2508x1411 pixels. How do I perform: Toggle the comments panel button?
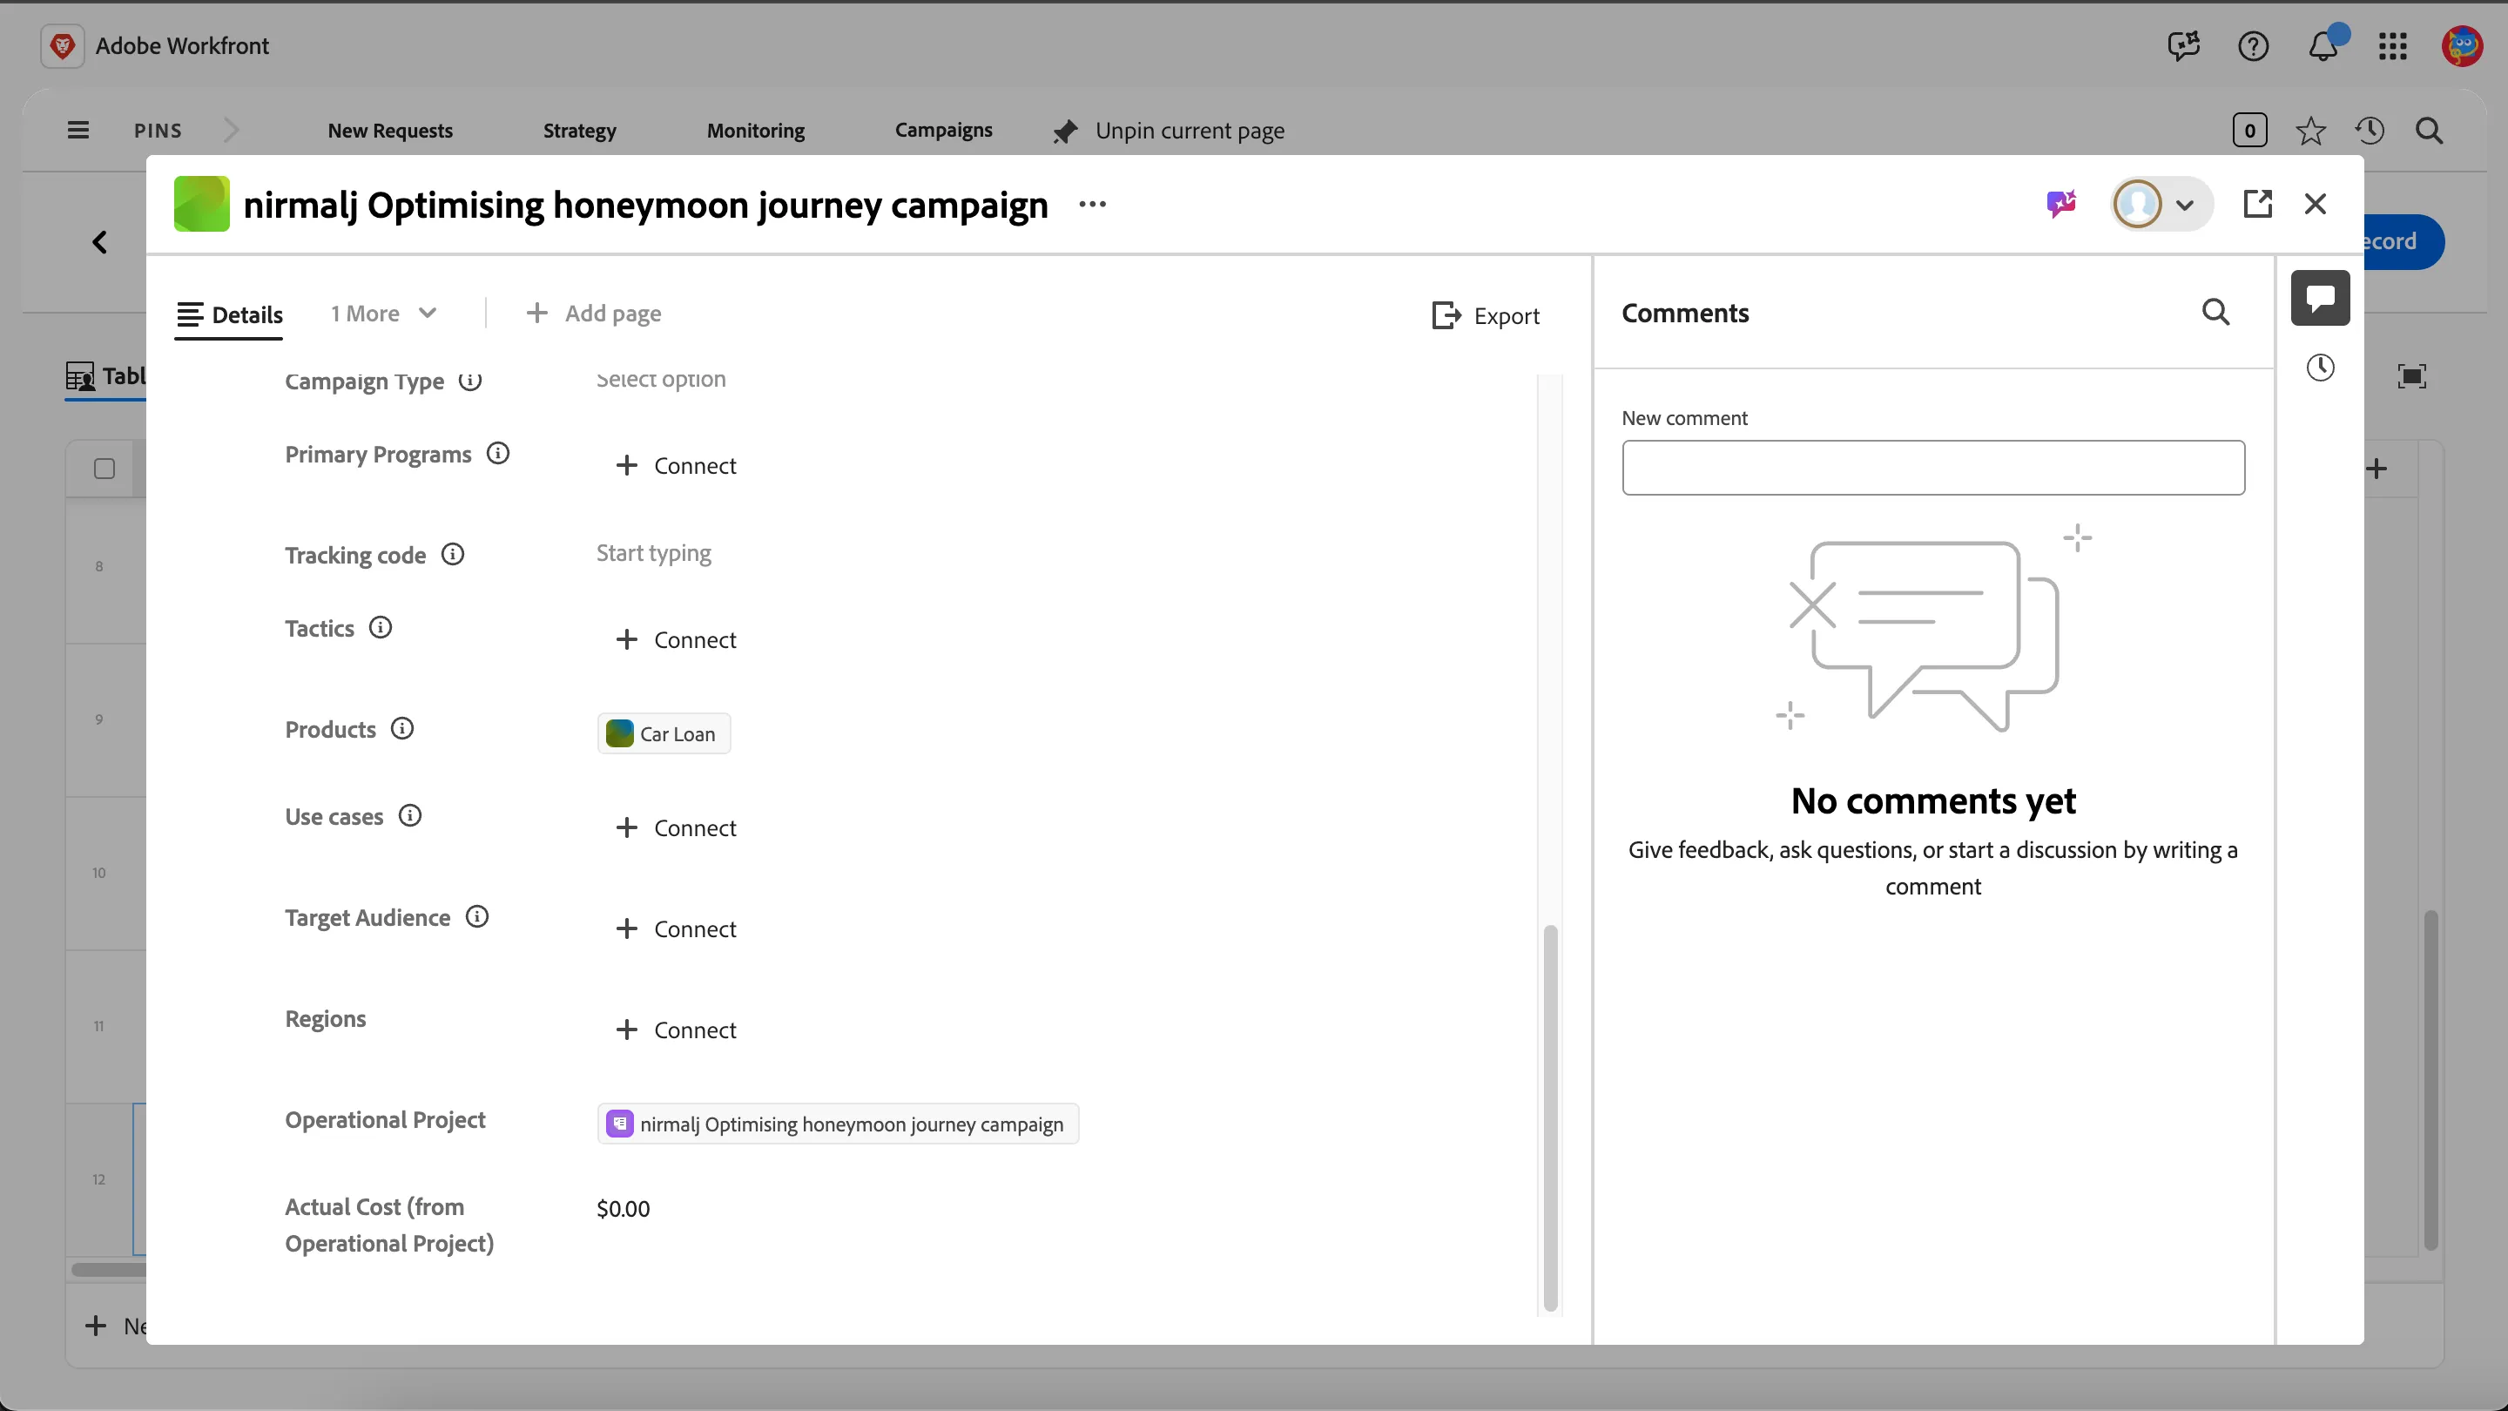coord(2320,297)
